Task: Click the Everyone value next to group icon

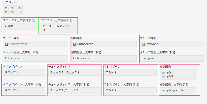Action: coord(152,44)
